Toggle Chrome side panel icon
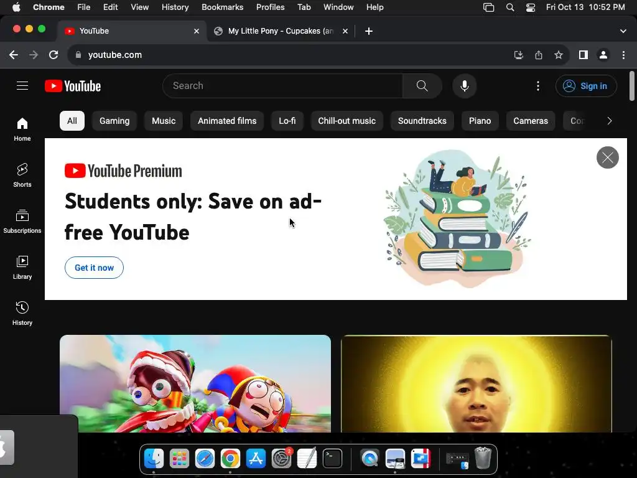Screen dimensions: 637x478 [584, 55]
